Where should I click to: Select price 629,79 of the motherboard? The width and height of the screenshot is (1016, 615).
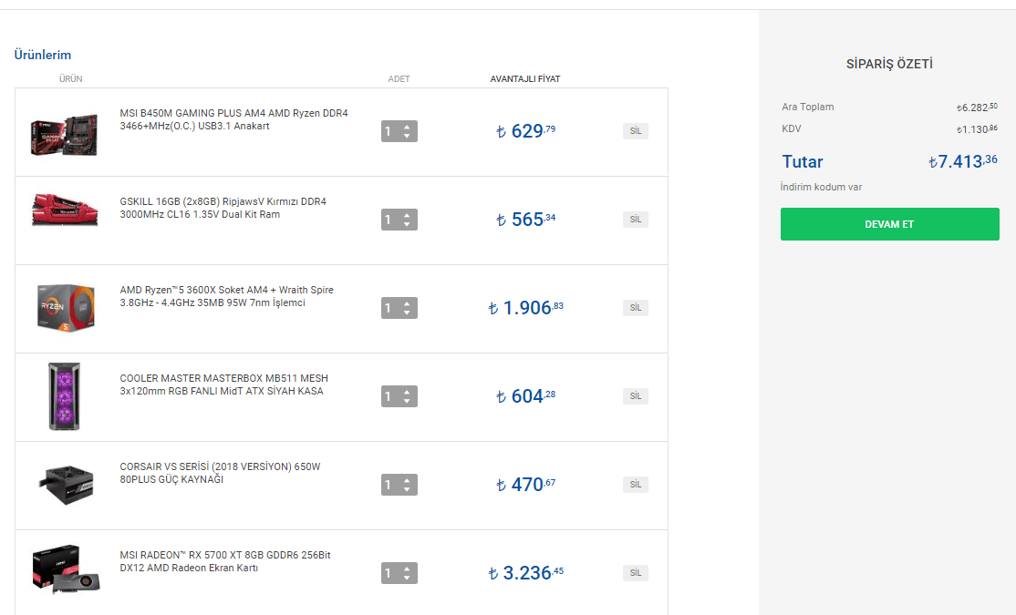[525, 131]
